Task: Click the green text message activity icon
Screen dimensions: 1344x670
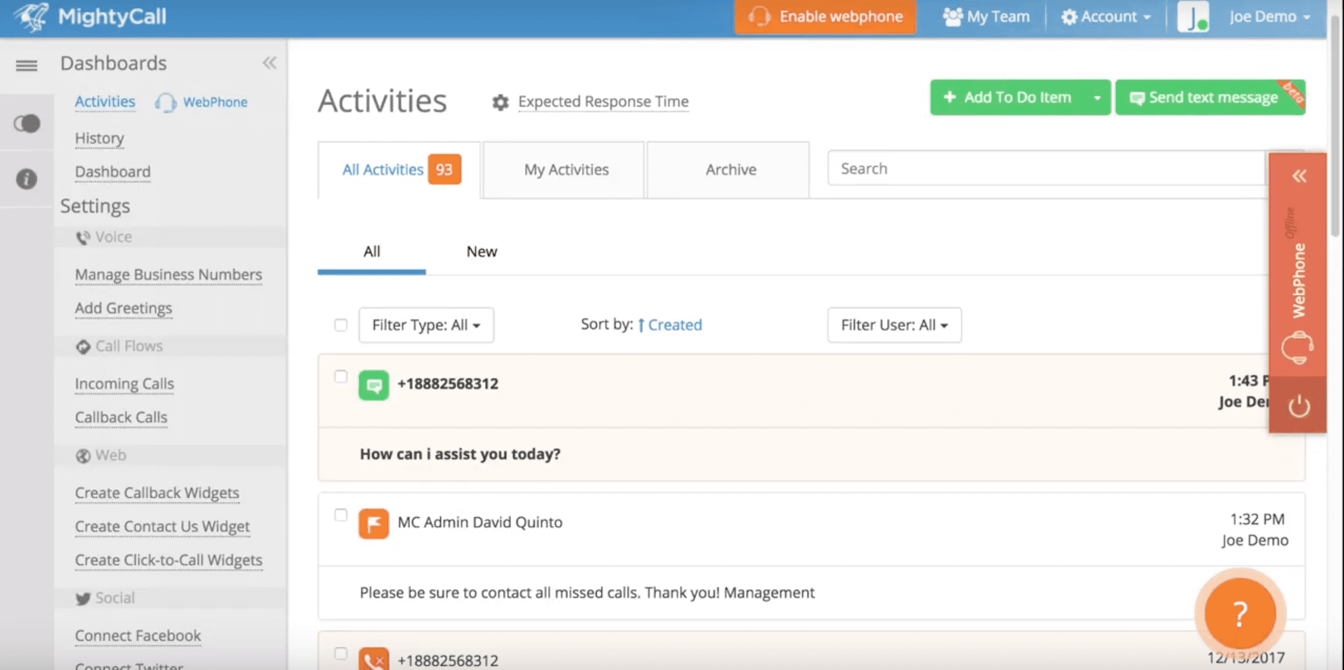Action: pyautogui.click(x=374, y=385)
